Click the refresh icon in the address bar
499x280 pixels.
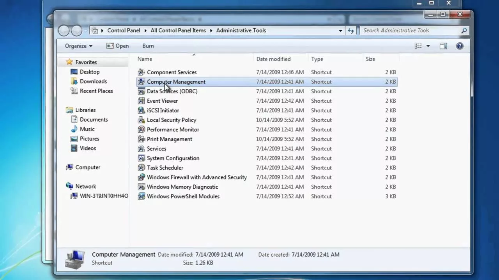point(350,30)
